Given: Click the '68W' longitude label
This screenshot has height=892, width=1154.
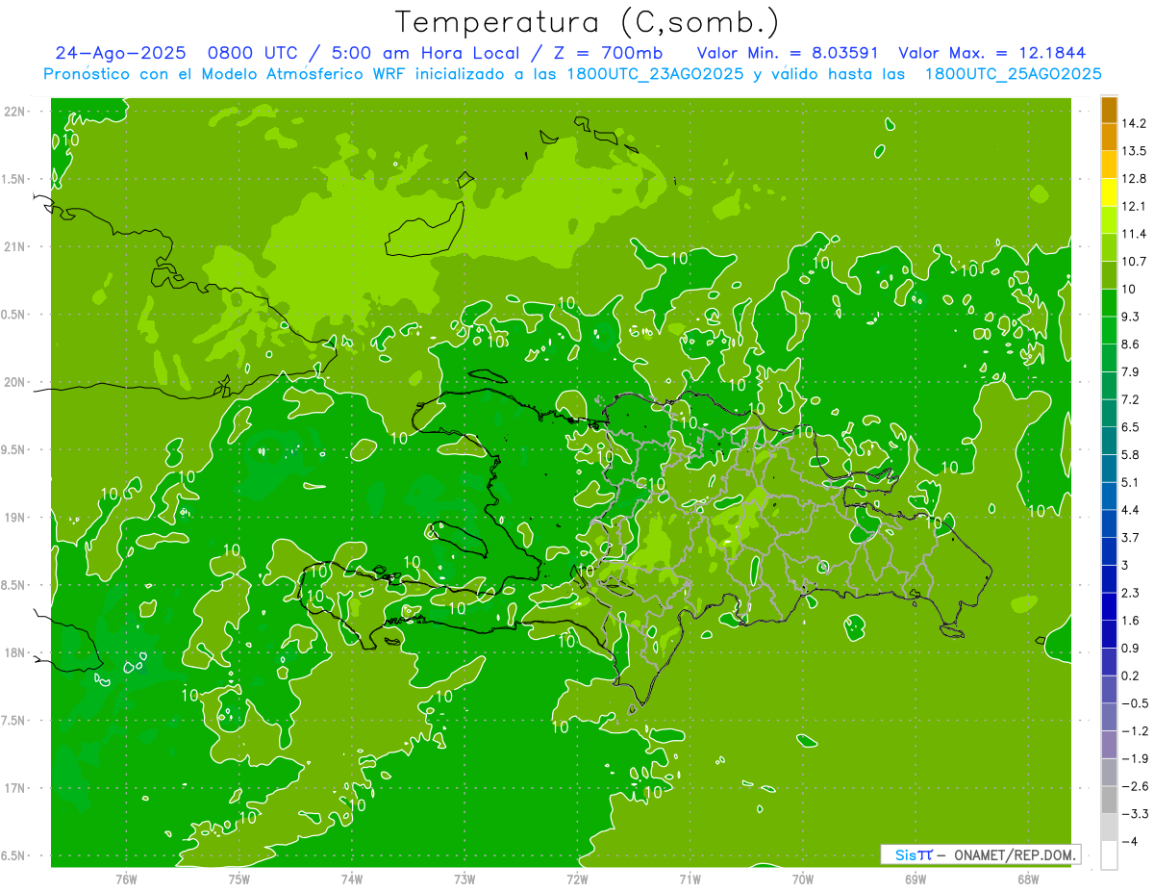Looking at the screenshot, I should [x=1028, y=879].
